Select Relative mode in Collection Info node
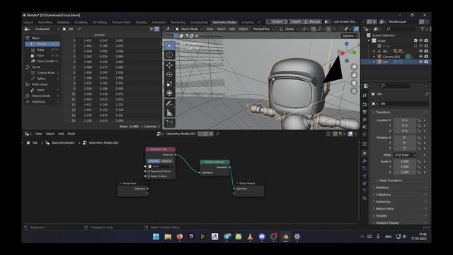 coord(167,161)
